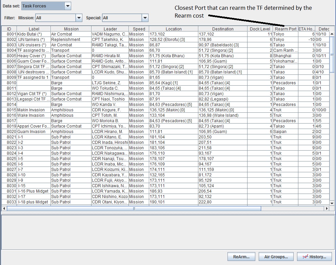
Task: Select the Guam Invasion row
Action: tap(166, 132)
